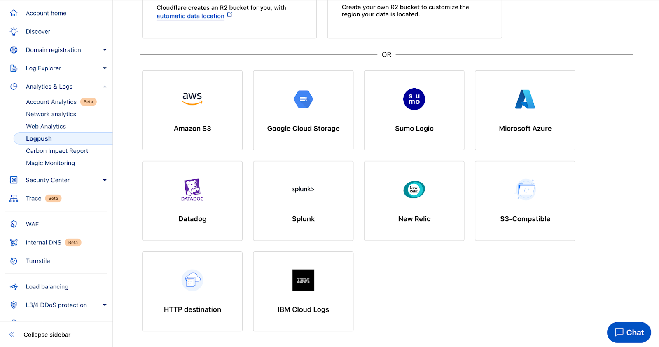Click the IBM Cloud Logs logo
The image size is (659, 347).
click(x=303, y=280)
